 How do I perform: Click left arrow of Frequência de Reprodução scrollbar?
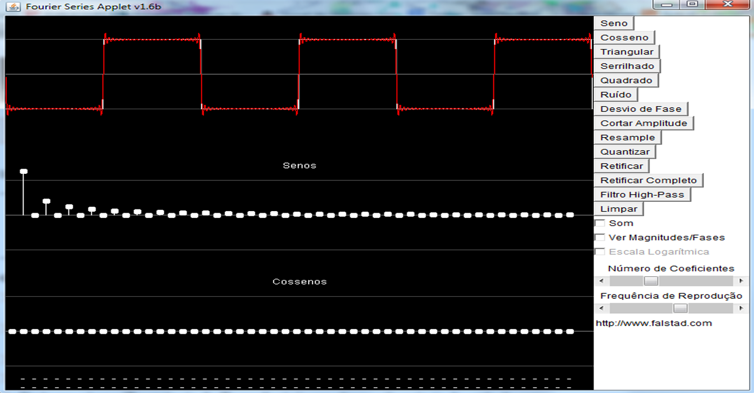tap(602, 308)
